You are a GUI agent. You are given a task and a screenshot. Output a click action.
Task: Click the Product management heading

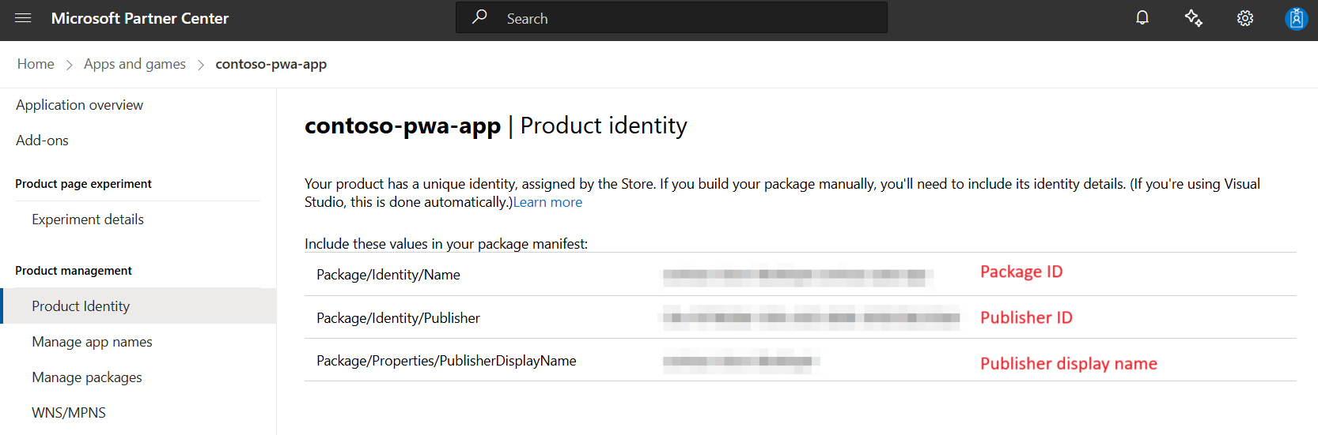[x=74, y=271]
